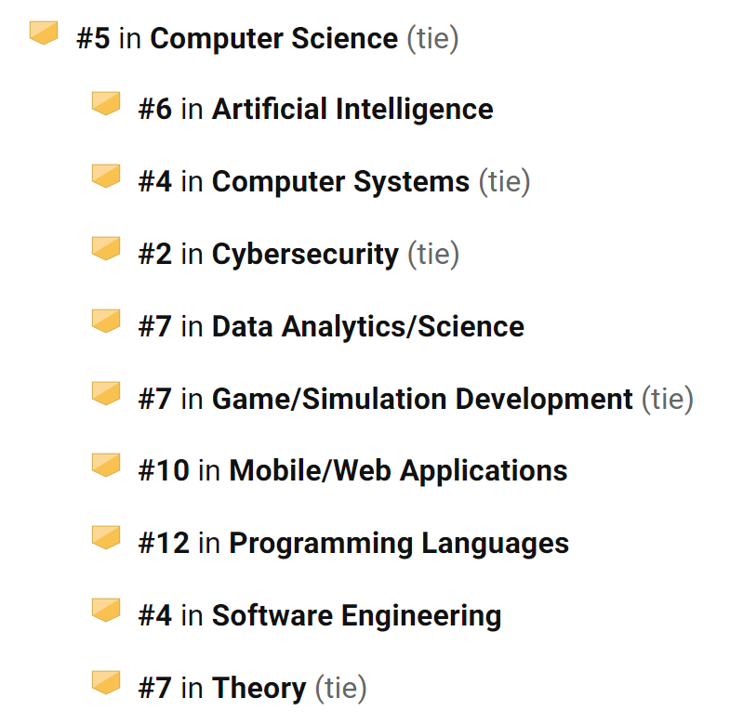The height and width of the screenshot is (724, 730).
Task: Follow the Mobile/Web Applications ranking link
Action: tap(398, 470)
